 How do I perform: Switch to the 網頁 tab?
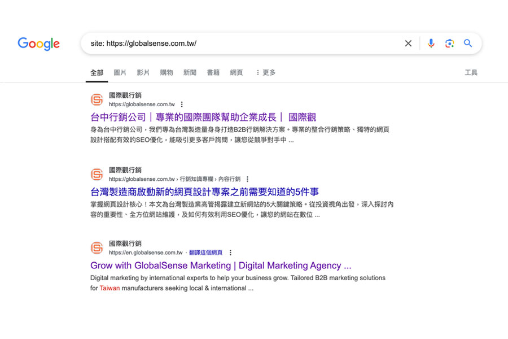pyautogui.click(x=237, y=73)
